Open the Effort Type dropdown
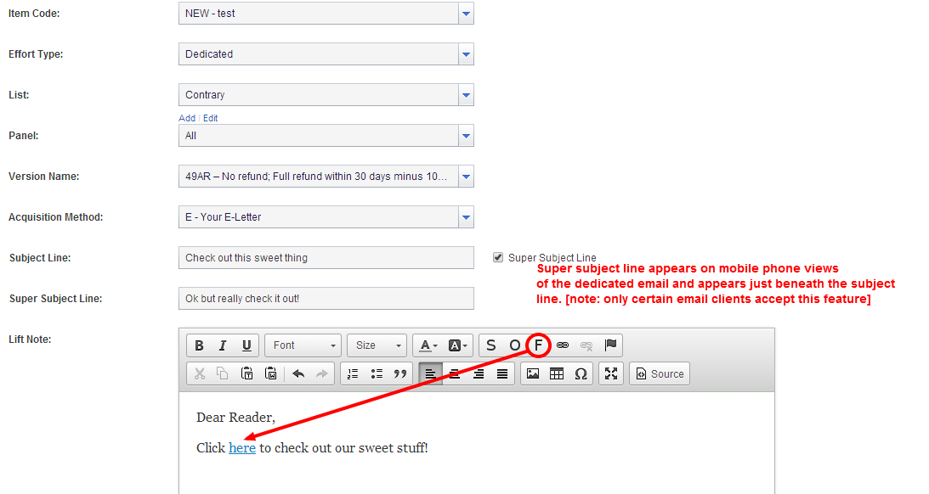Image resolution: width=929 pixels, height=494 pixels. (x=467, y=54)
